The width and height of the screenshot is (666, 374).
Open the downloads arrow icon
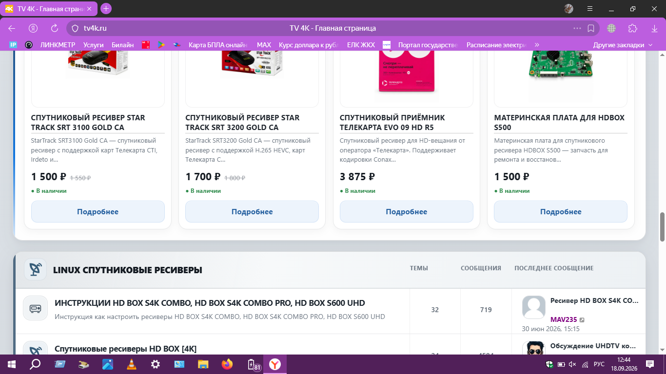pyautogui.click(x=654, y=28)
